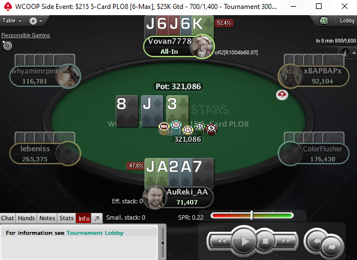The width and height of the screenshot is (357, 260).
Task: Expand the replay options dropdown arrow
Action: pos(40,21)
